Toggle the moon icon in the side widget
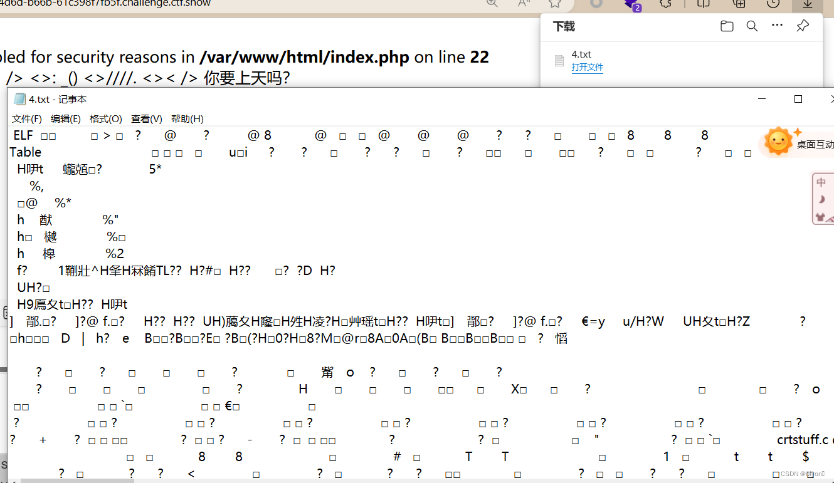 (x=821, y=198)
